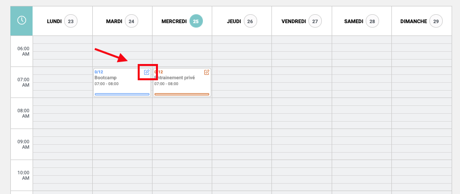Viewport: 460px width, 194px height.
Task: Click the 0/12 count on Bootcamp card
Action: [99, 72]
